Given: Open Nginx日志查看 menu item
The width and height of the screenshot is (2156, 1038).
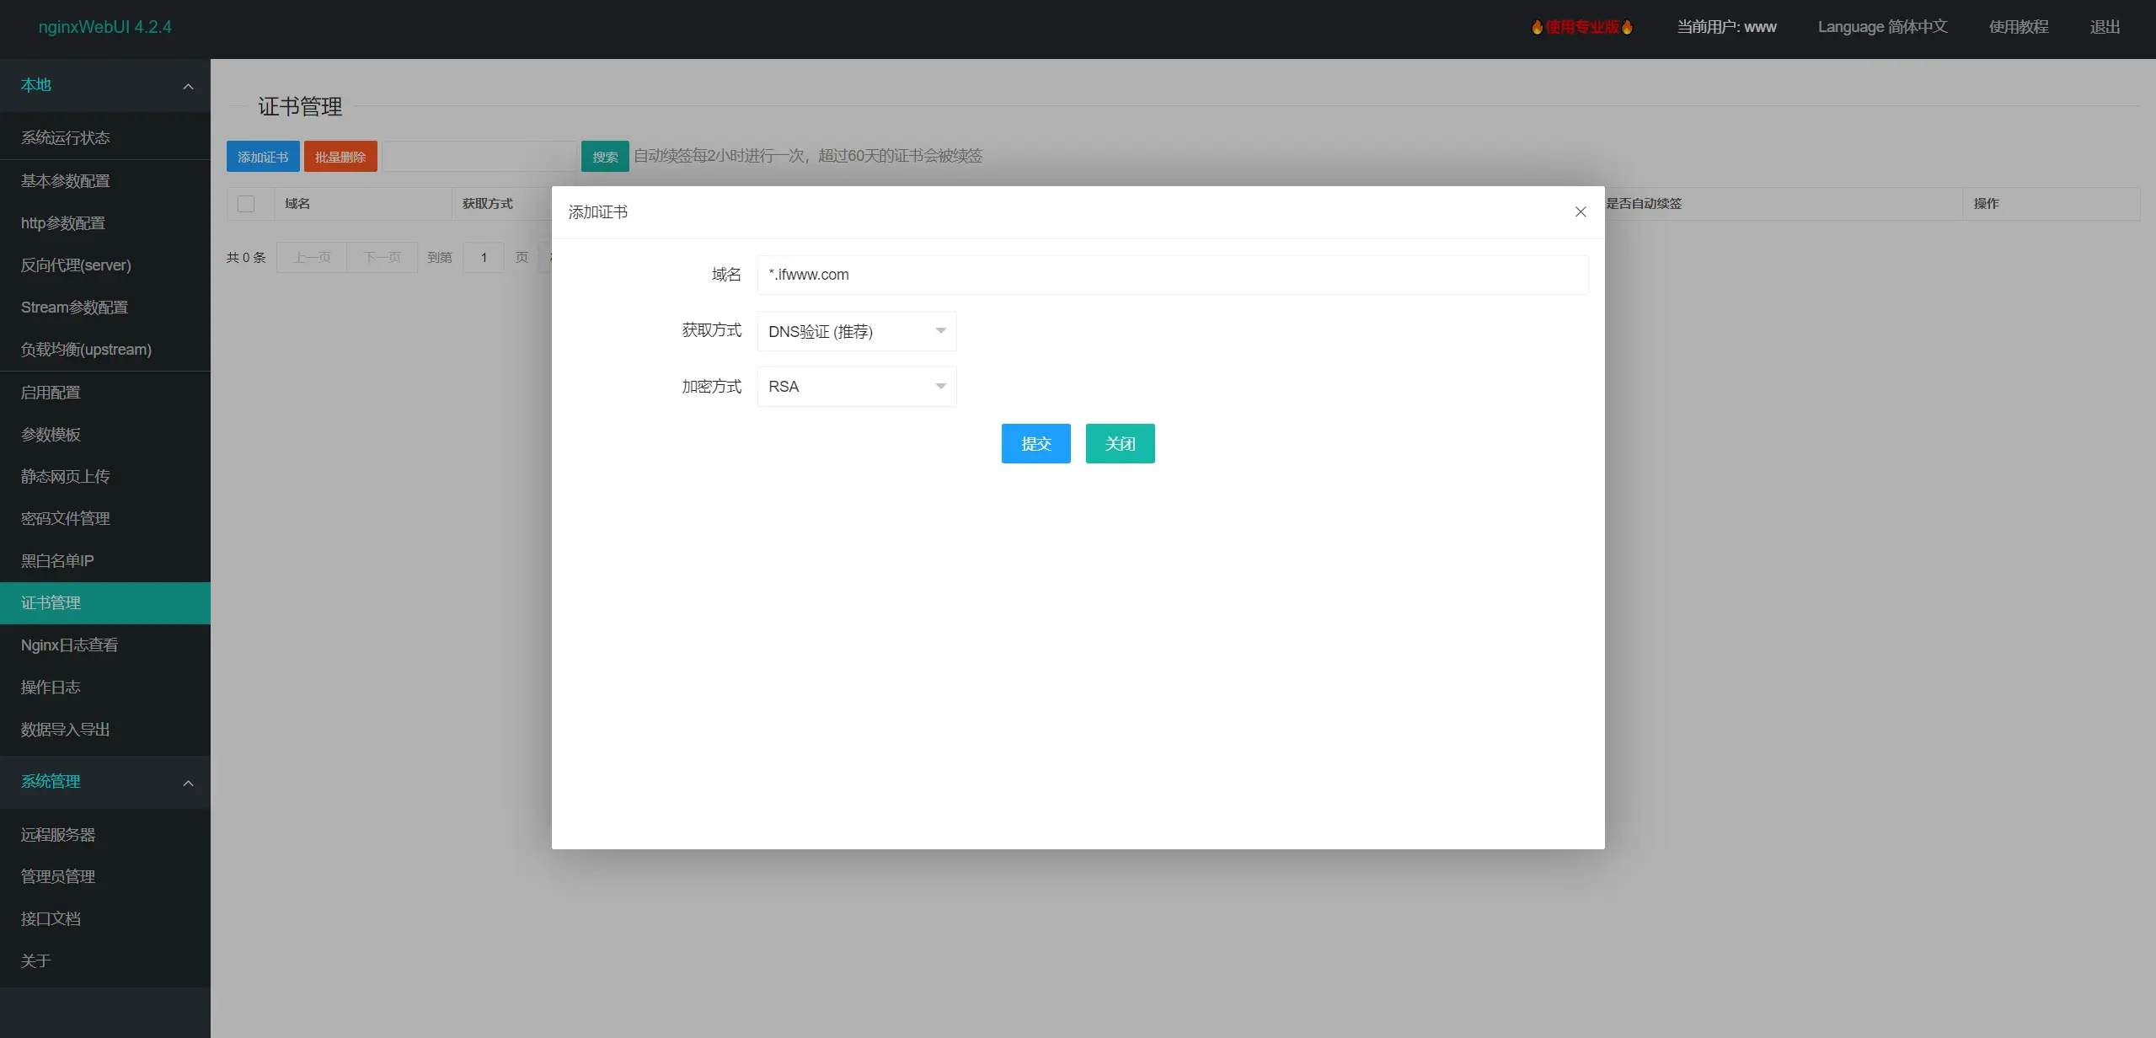Looking at the screenshot, I should [69, 645].
